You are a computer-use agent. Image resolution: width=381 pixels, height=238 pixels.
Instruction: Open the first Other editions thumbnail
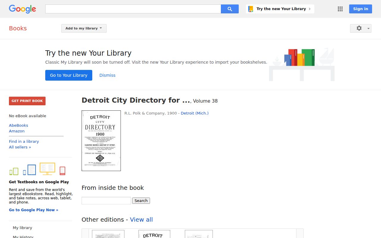point(108,234)
